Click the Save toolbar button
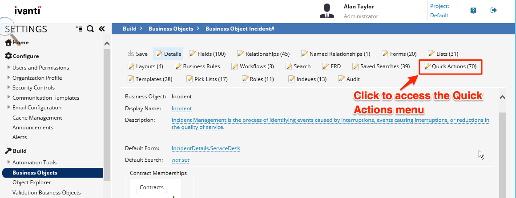 tap(137, 54)
